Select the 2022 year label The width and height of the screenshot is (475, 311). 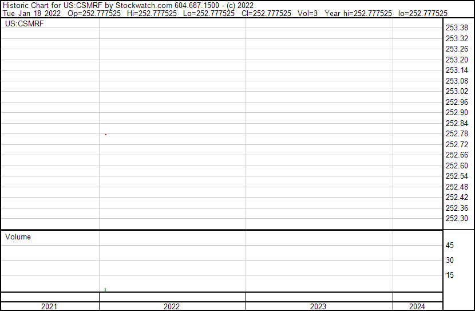point(172,306)
